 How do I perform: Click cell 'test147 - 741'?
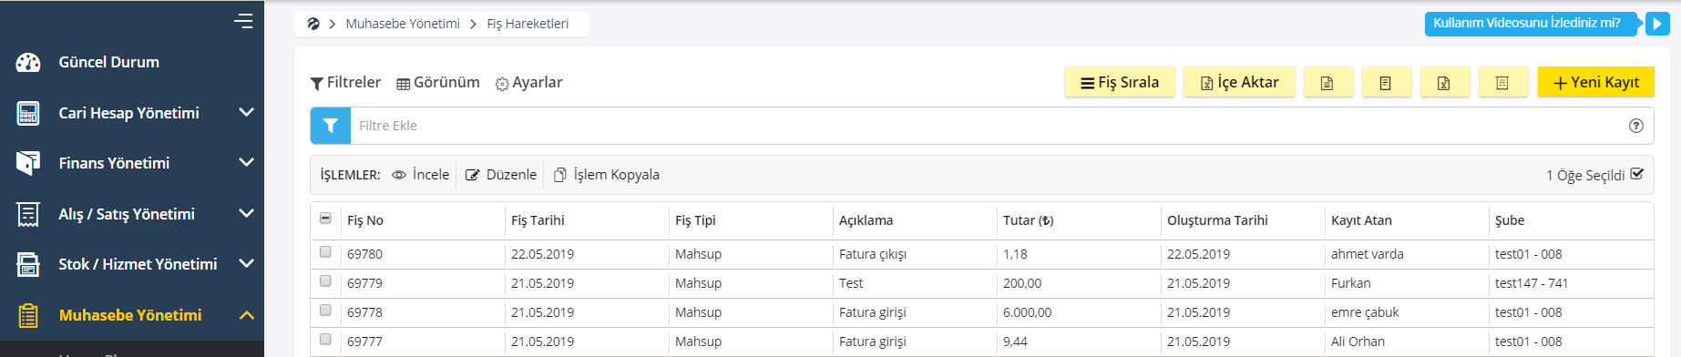(1532, 283)
